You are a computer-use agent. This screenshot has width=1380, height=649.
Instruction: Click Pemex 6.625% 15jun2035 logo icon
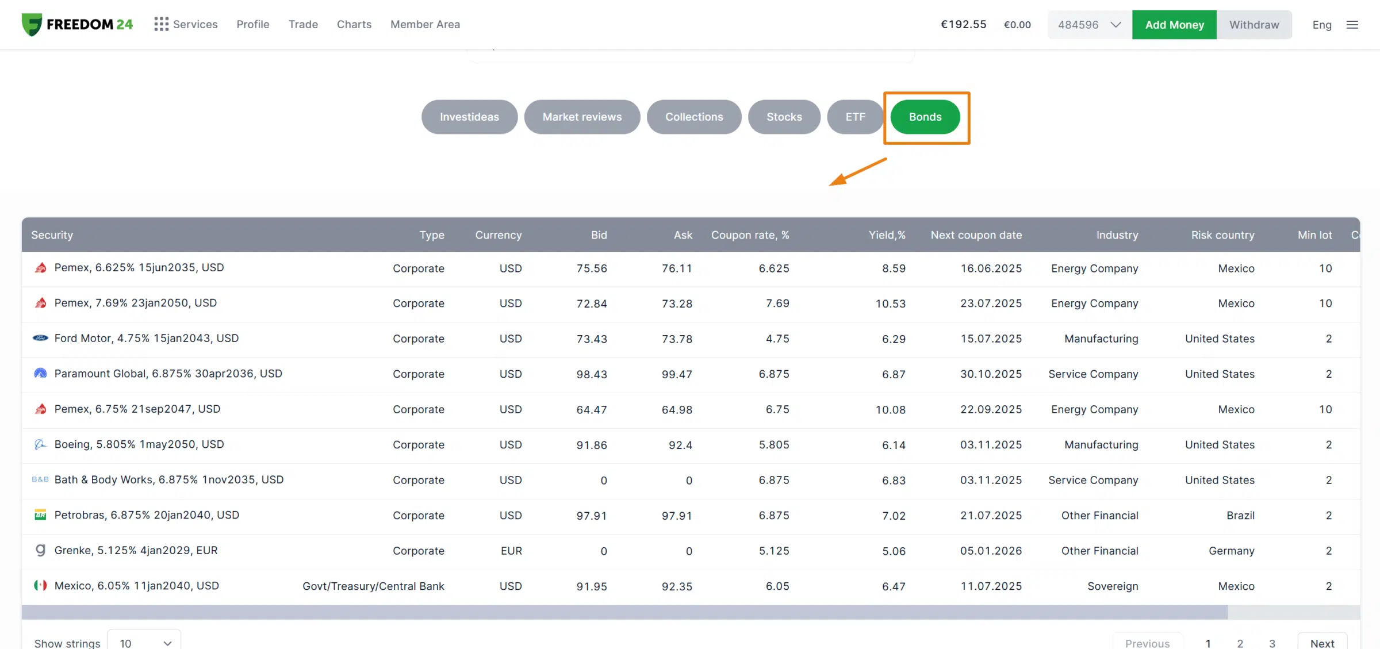[40, 268]
